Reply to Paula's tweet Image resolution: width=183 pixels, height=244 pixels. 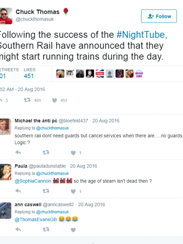[18, 191]
